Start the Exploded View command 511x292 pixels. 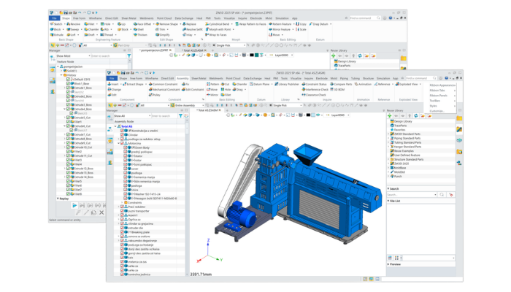(407, 84)
